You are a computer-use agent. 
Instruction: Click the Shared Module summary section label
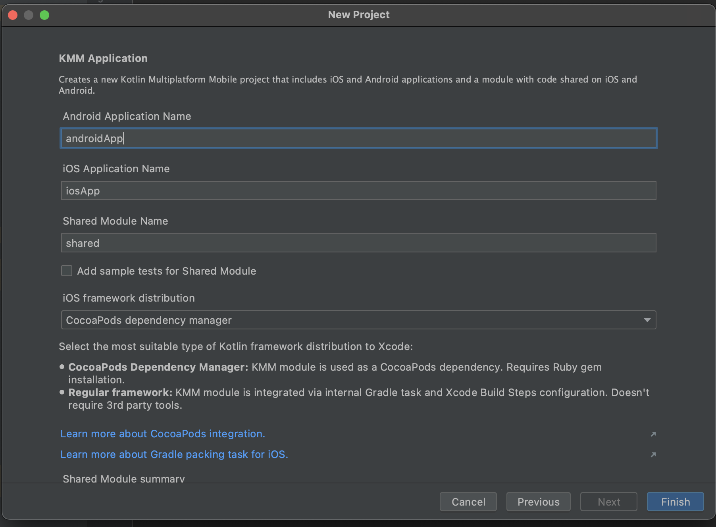[x=123, y=479]
